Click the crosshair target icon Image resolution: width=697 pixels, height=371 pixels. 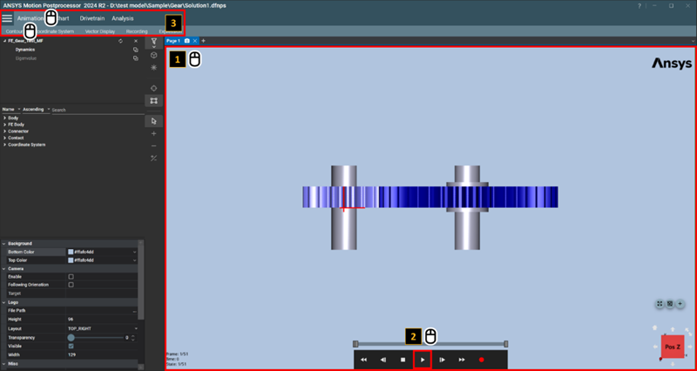click(154, 88)
